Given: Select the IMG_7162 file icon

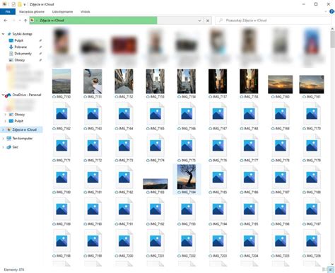Looking at the screenshot, I should click(61, 114).
